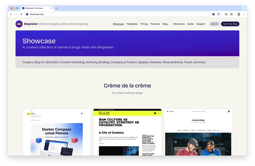Click round icon in Outkrult card header
The height and width of the screenshot is (166, 255).
(x=229, y=111)
